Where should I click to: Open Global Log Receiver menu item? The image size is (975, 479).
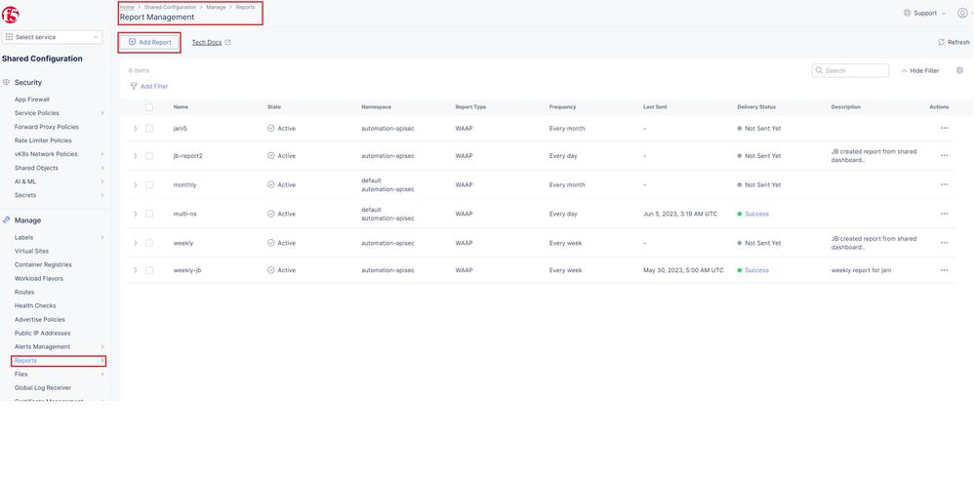tap(42, 387)
